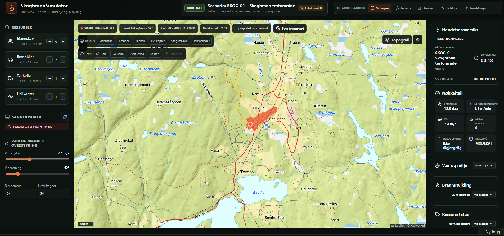
Task: Decrease Mannskap count with minus
Action: coord(49,41)
